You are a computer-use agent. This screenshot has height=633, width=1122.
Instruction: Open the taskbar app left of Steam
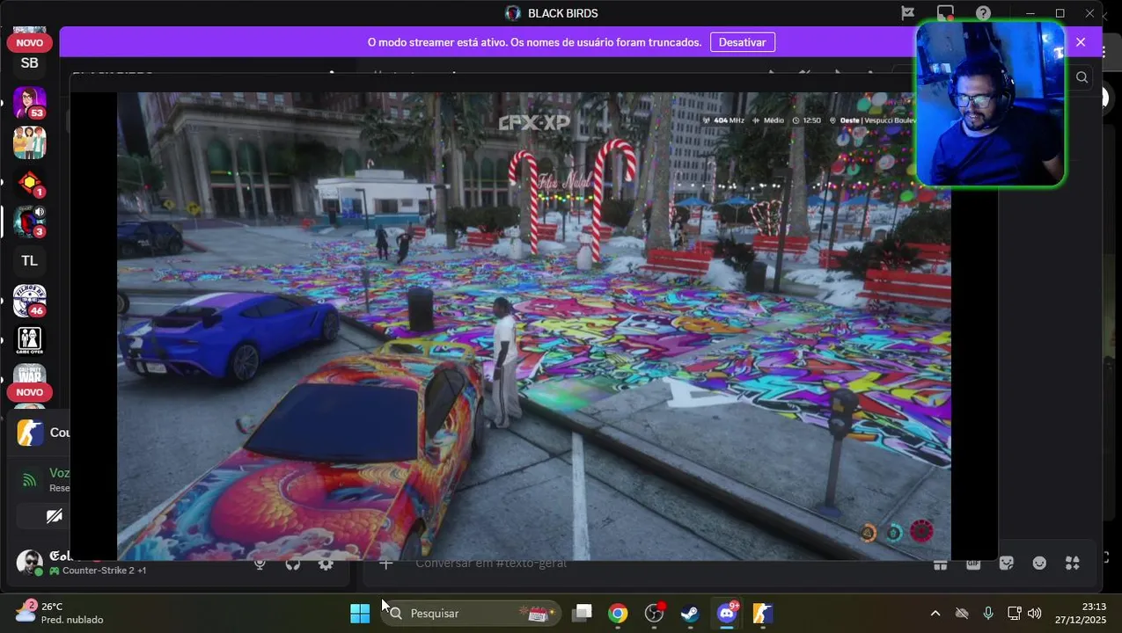[x=654, y=613]
